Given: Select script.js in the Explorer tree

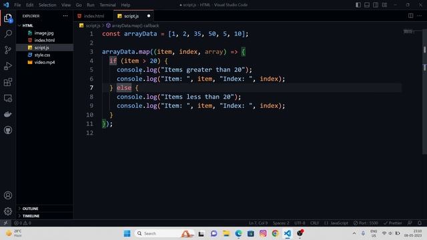Looking at the screenshot, I should (45, 47).
